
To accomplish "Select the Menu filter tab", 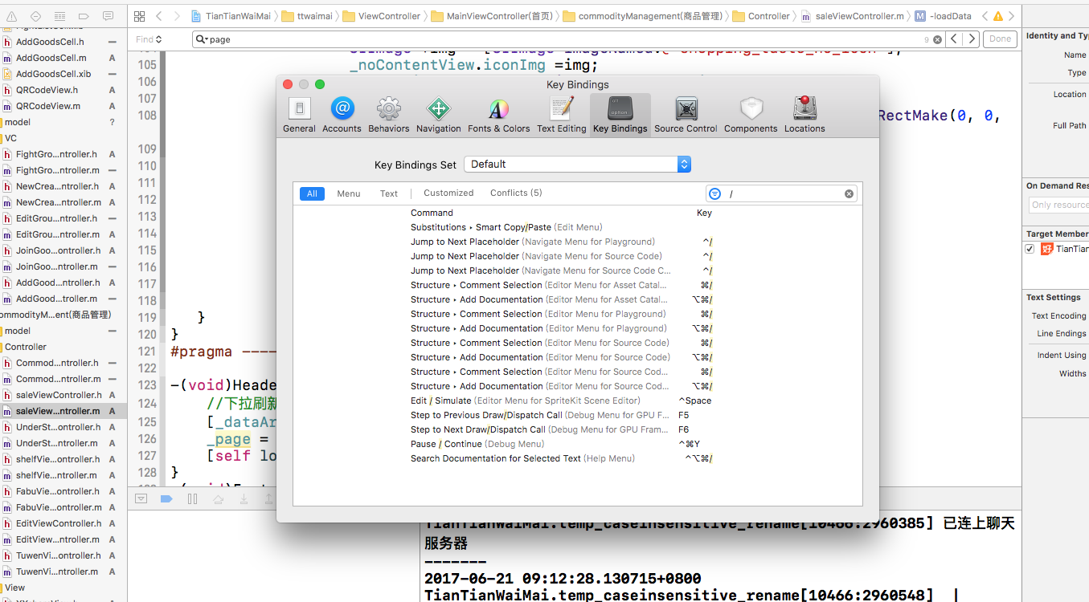I will pyautogui.click(x=349, y=193).
